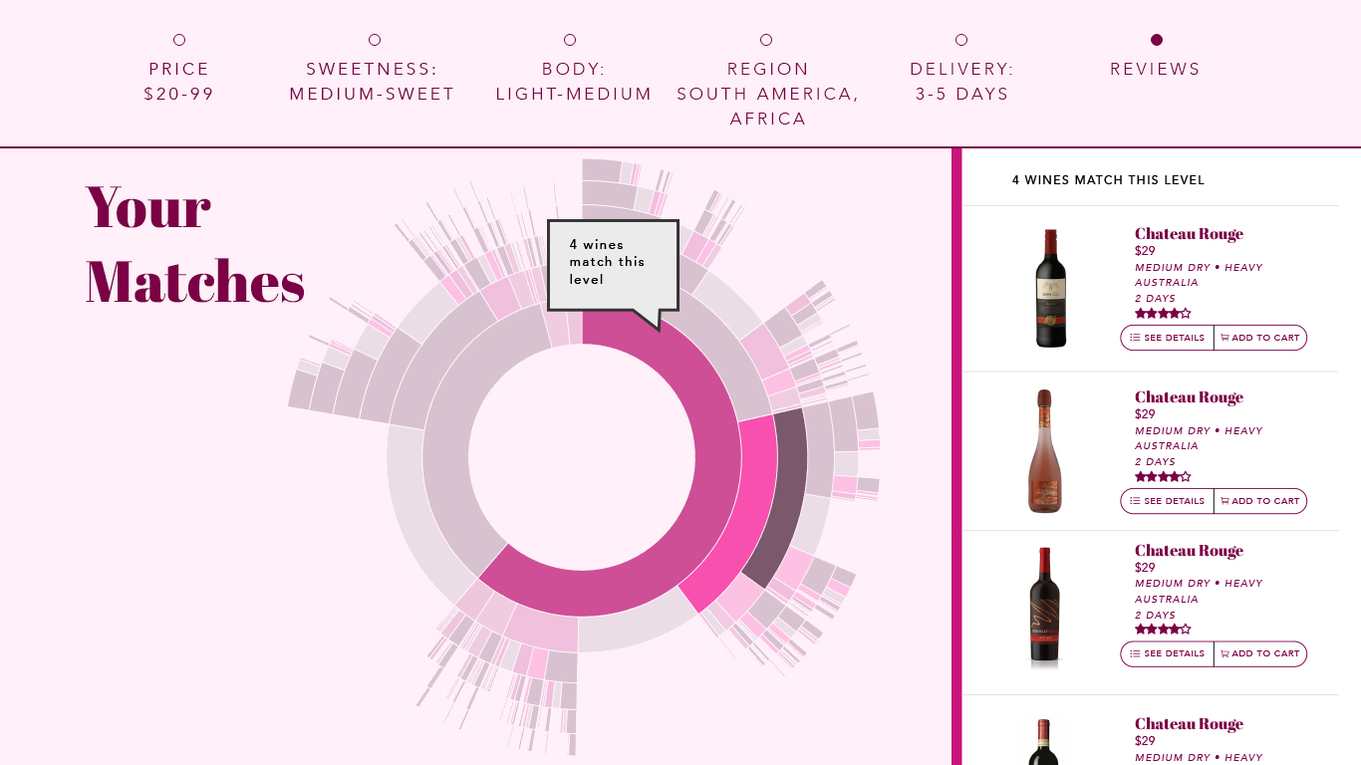Select the Sweetness step radio circle
1361x765 pixels.
coord(375,40)
